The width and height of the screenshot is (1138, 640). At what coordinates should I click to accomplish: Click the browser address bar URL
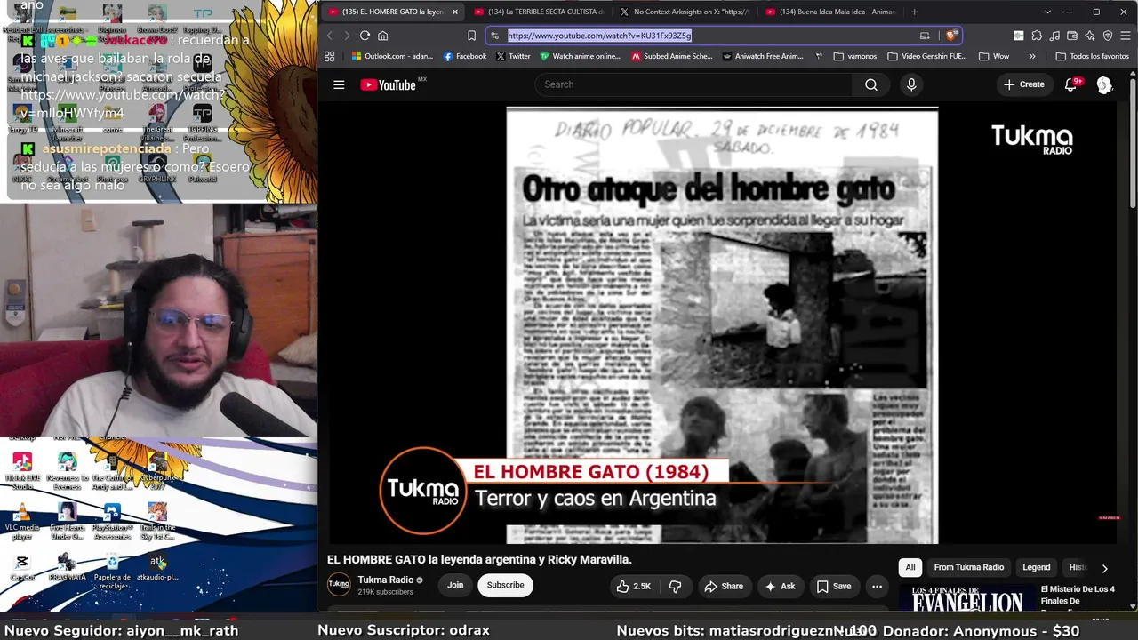[599, 36]
